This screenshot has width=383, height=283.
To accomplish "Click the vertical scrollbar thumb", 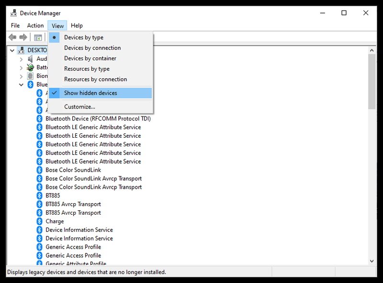I will pos(372,81).
